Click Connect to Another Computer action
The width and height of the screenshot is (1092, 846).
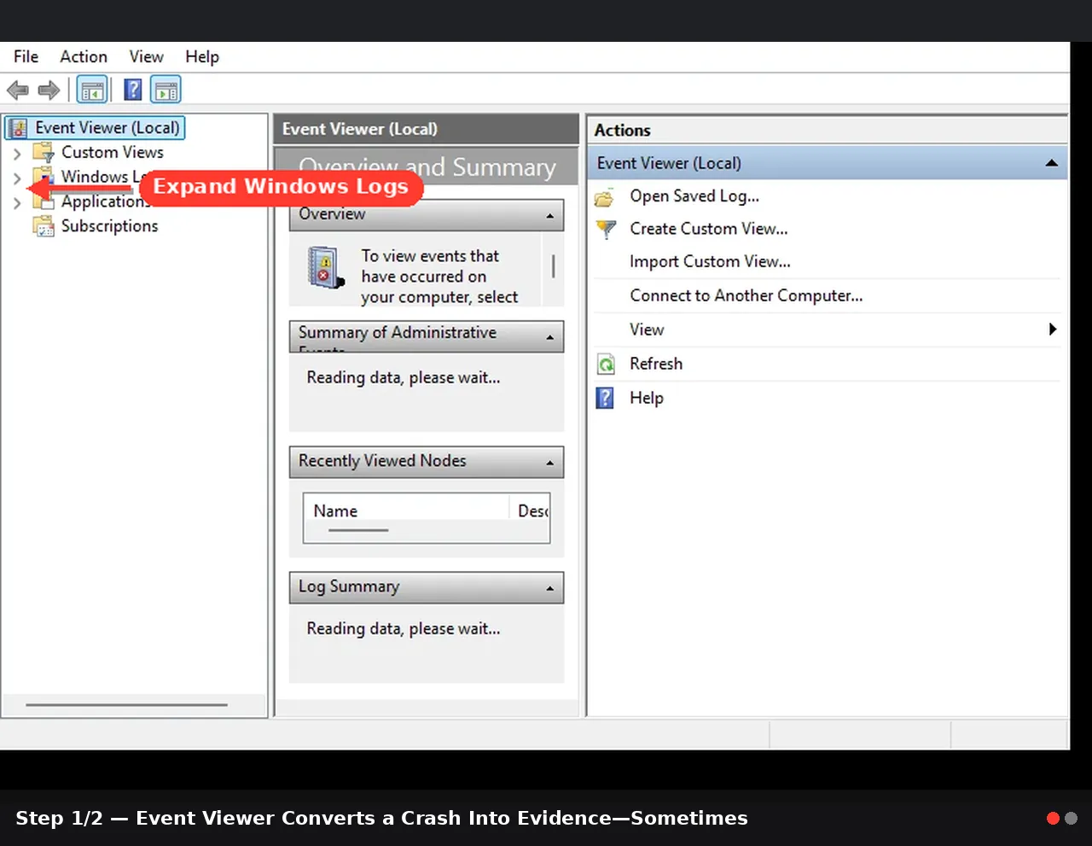[746, 295]
